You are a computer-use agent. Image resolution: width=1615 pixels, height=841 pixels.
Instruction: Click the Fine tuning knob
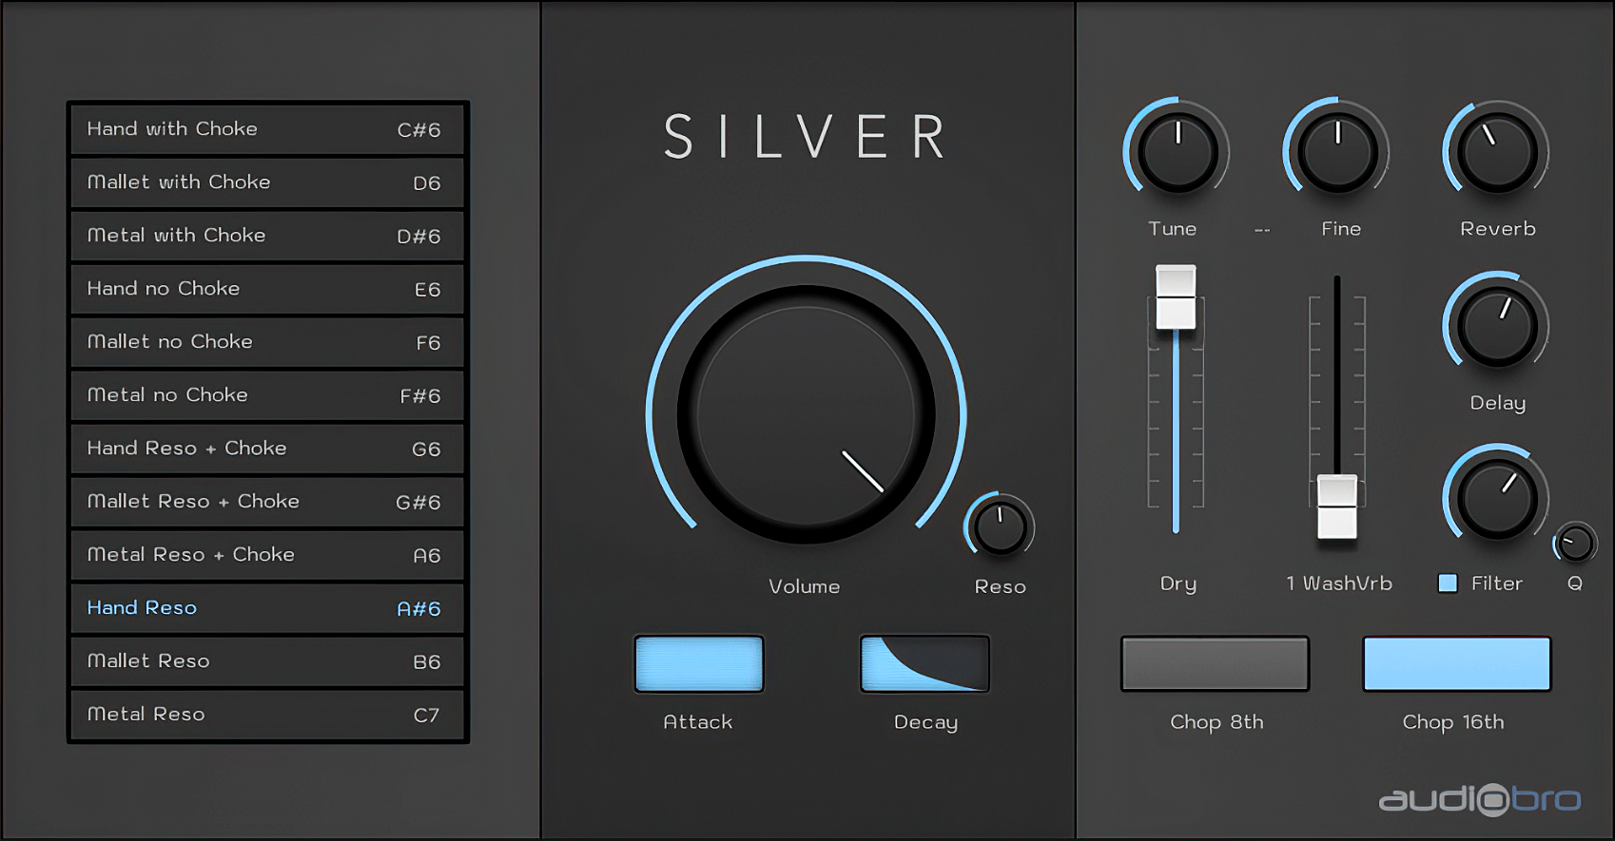click(x=1337, y=152)
